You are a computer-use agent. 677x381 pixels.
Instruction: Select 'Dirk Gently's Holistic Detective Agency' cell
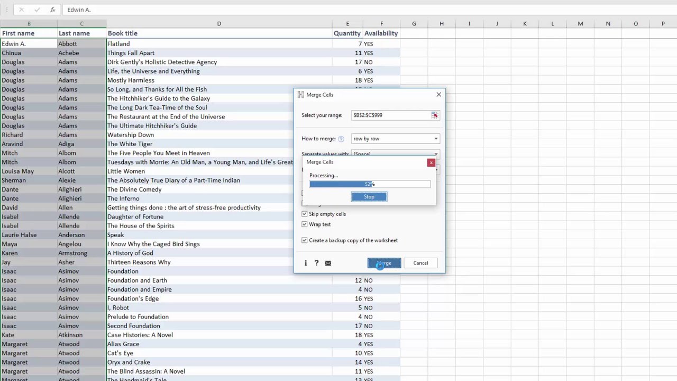point(219,62)
